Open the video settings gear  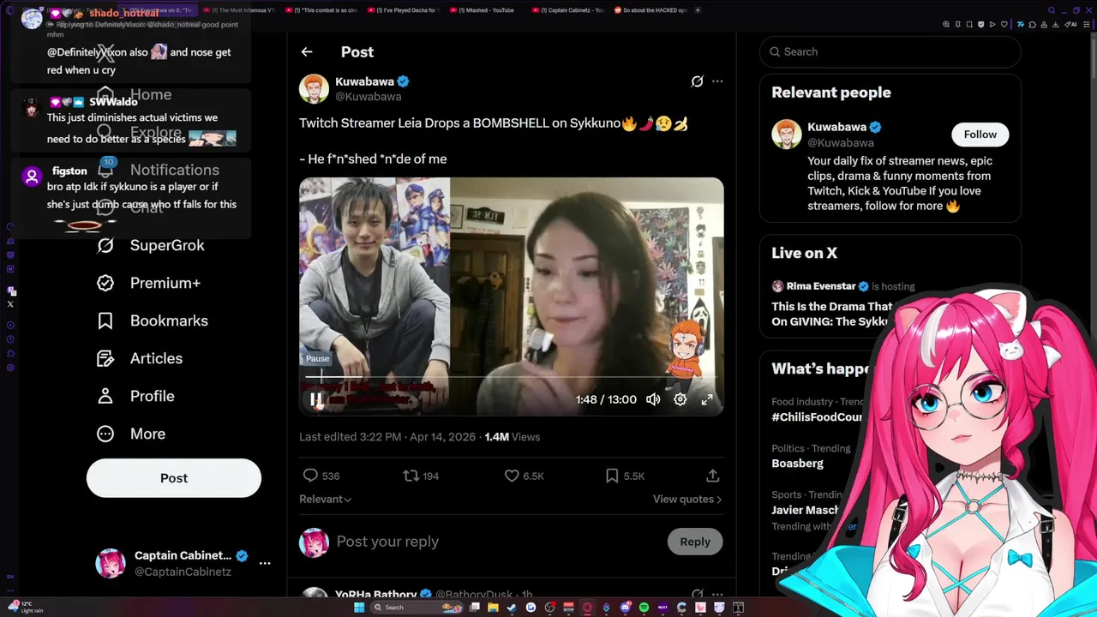[x=680, y=399]
